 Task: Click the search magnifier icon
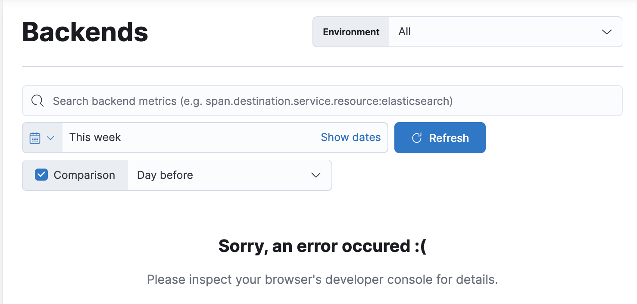[37, 101]
